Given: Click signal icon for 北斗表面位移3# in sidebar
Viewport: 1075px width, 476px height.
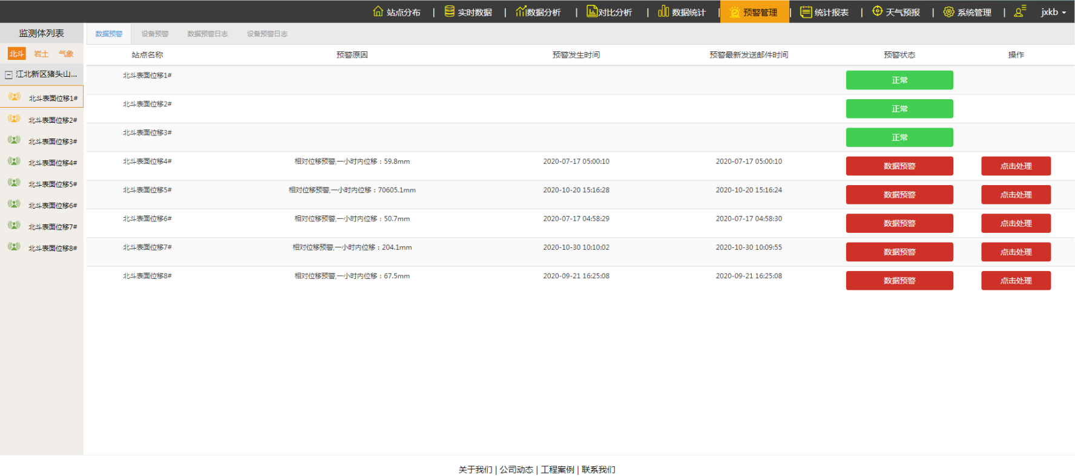Looking at the screenshot, I should (14, 140).
